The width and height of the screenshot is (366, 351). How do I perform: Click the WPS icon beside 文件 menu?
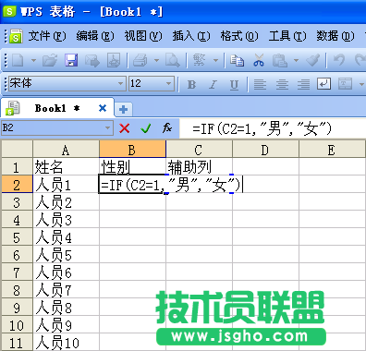coord(16,36)
